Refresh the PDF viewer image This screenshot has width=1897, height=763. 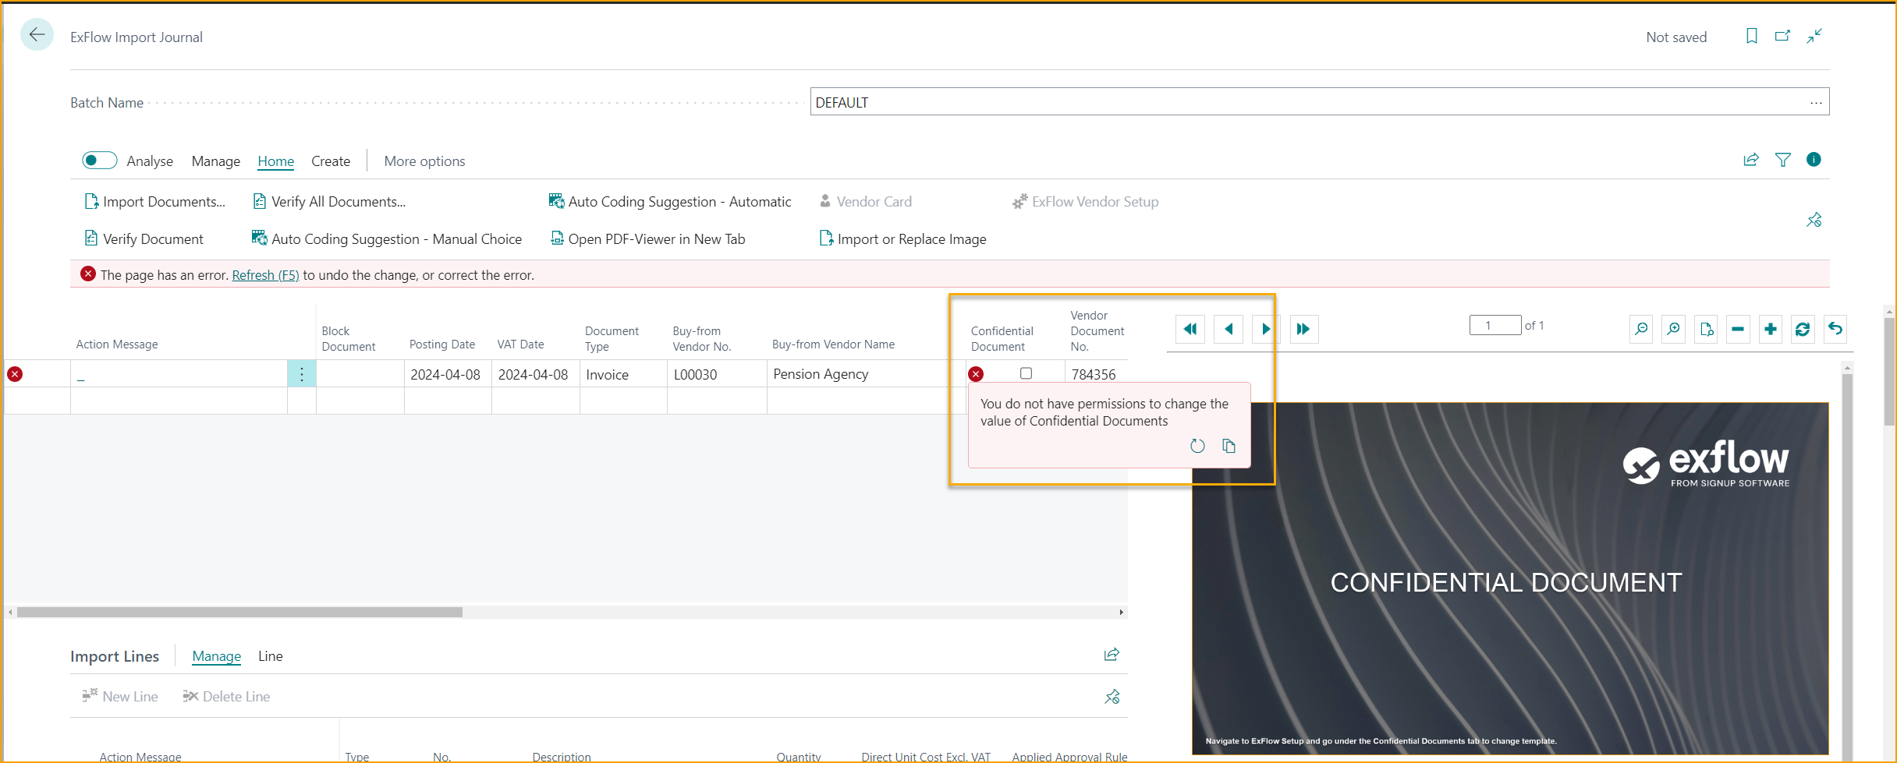(x=1802, y=329)
